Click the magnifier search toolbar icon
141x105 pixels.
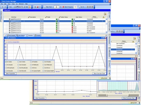pos(22,7)
